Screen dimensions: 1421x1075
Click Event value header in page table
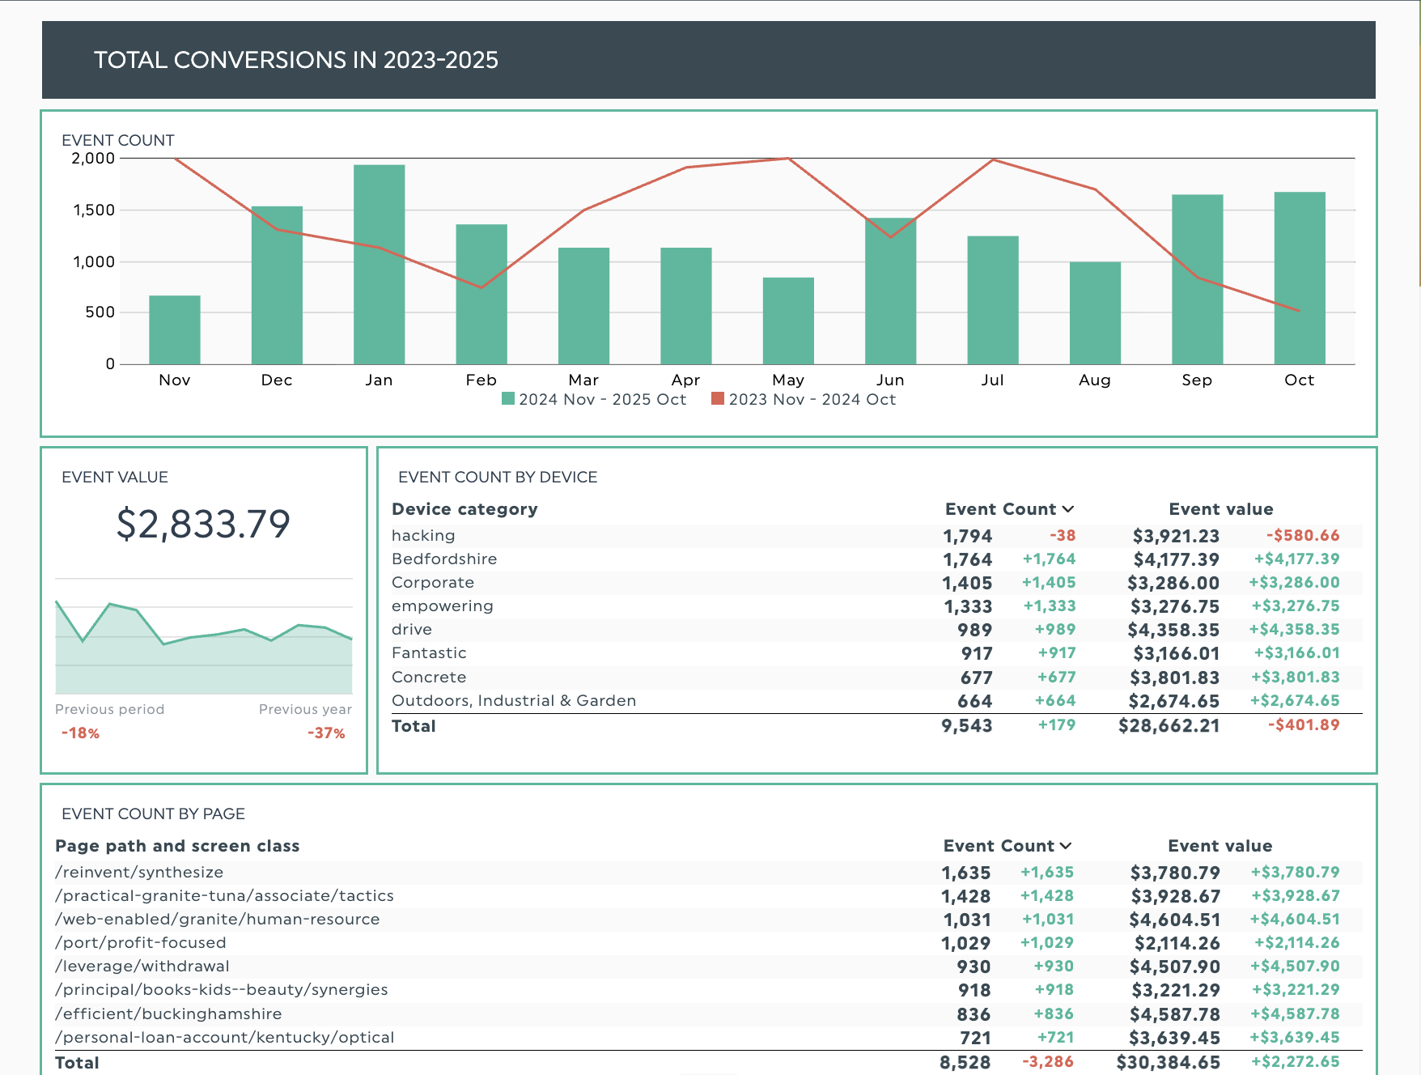pos(1220,846)
